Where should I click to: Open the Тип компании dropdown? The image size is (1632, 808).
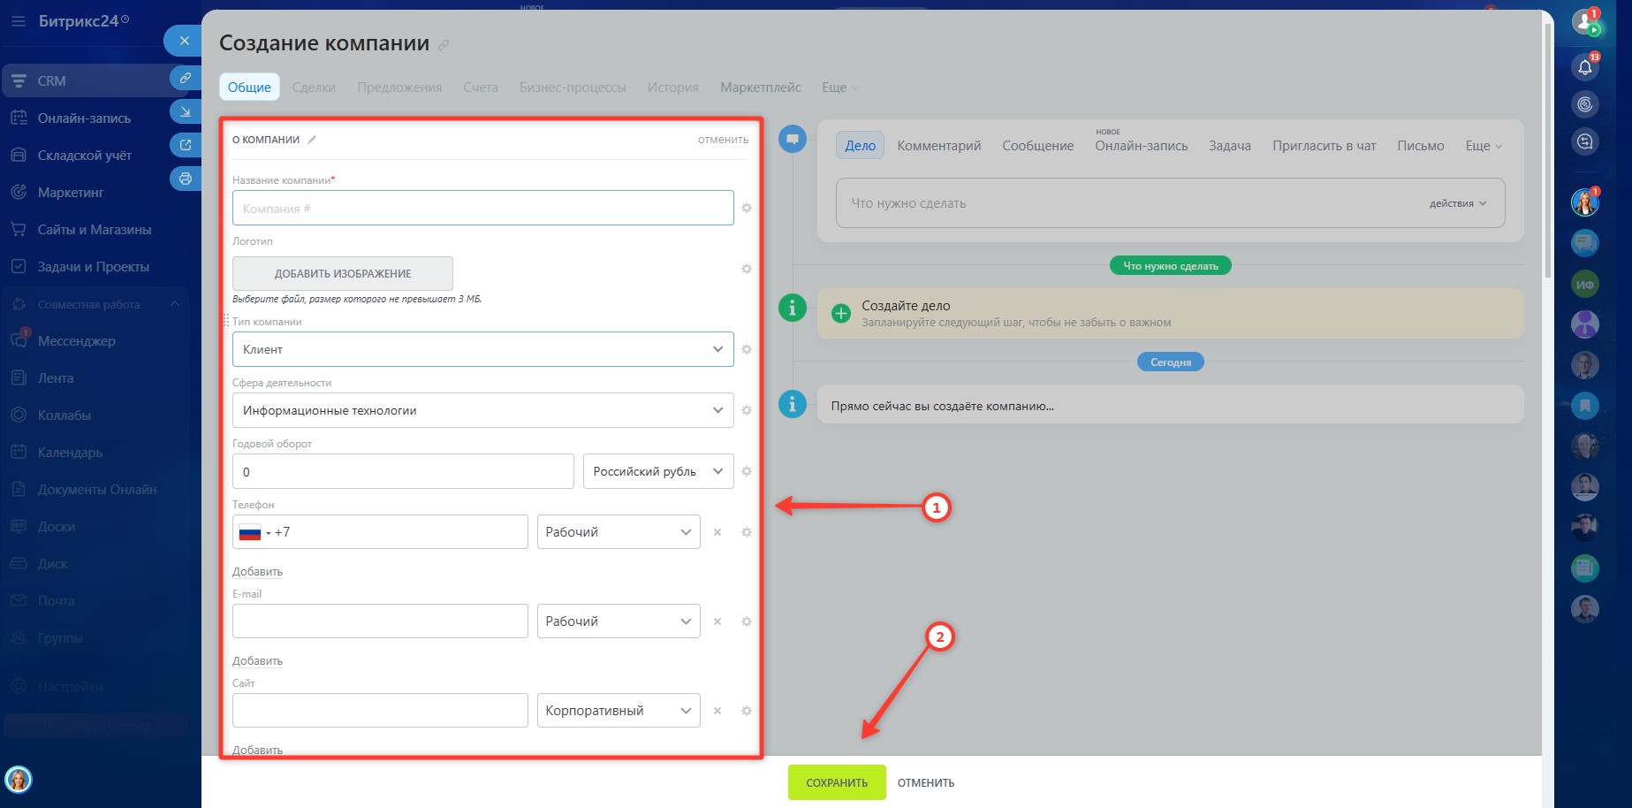coord(482,349)
